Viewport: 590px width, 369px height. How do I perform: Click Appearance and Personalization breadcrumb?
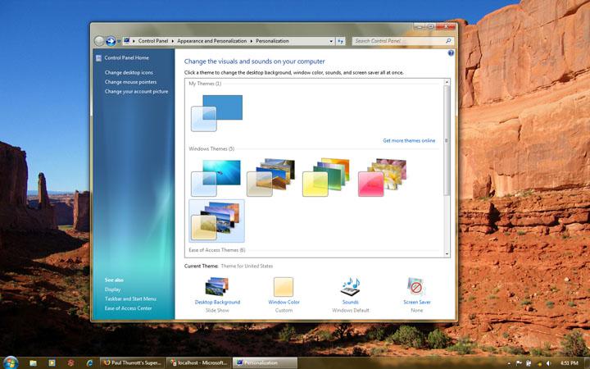click(212, 41)
